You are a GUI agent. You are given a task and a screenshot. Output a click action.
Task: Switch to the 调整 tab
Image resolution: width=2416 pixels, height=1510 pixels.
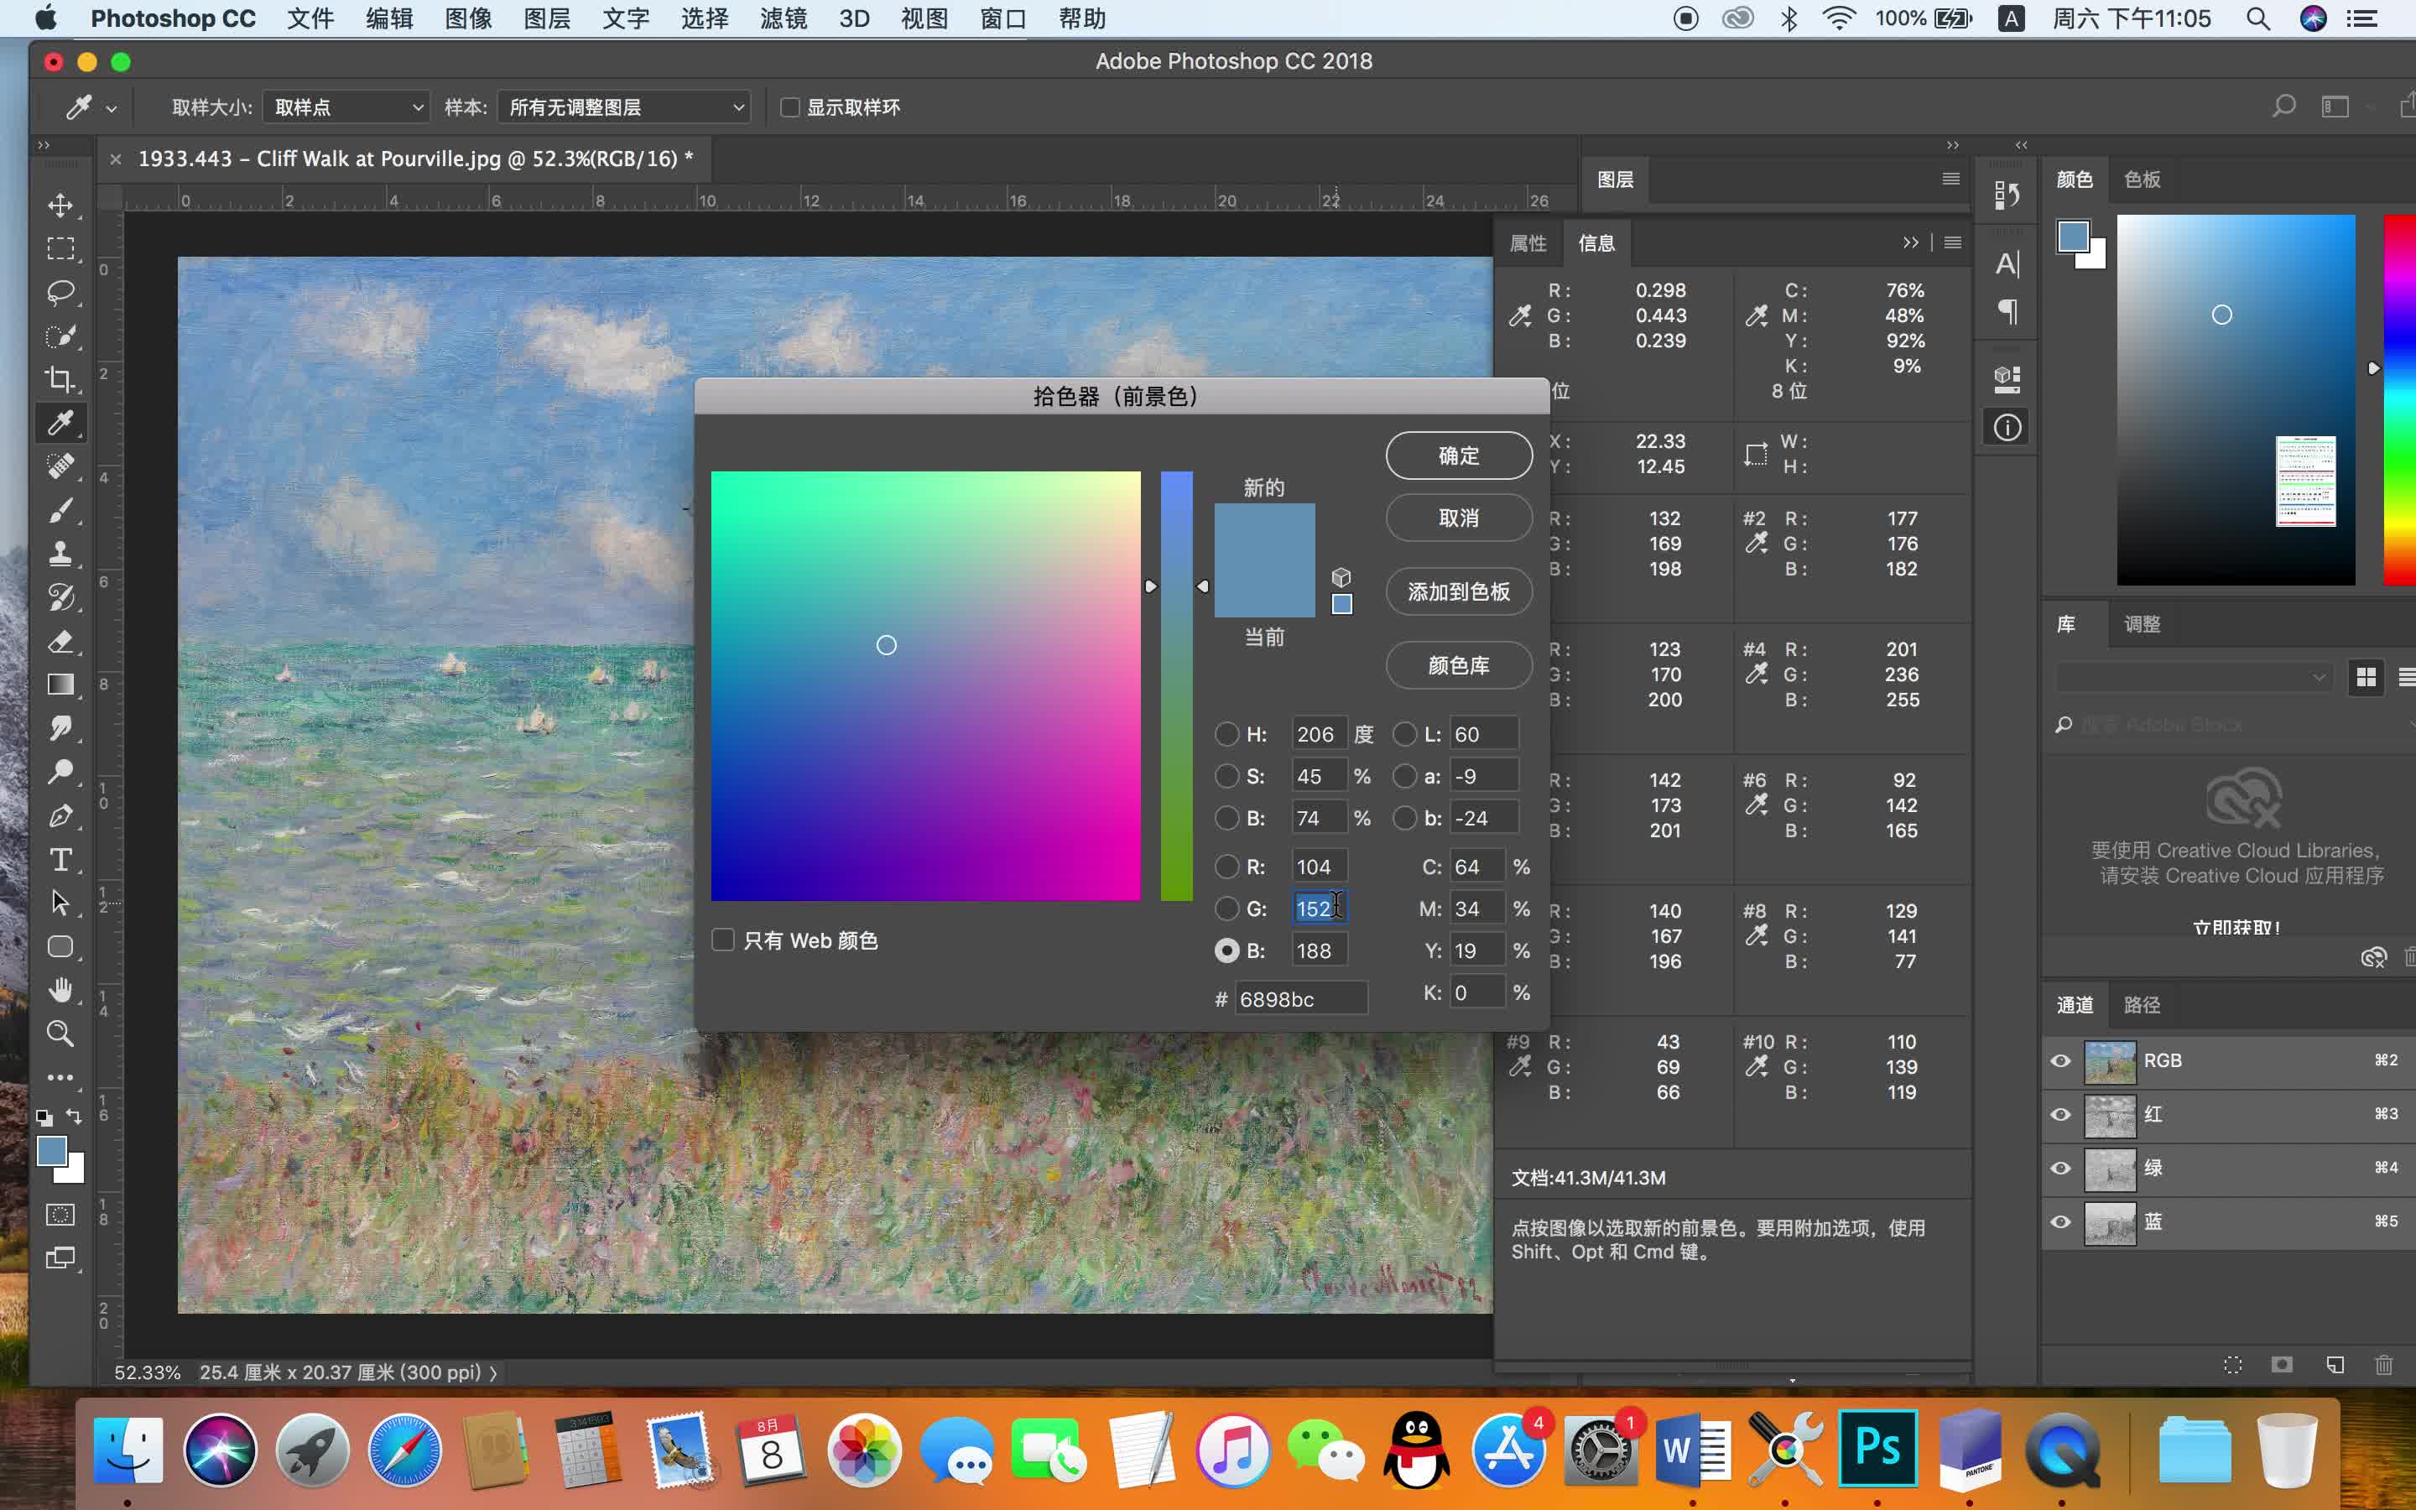(2142, 624)
